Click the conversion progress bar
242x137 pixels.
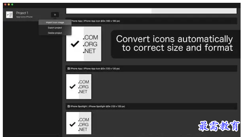(151, 11)
